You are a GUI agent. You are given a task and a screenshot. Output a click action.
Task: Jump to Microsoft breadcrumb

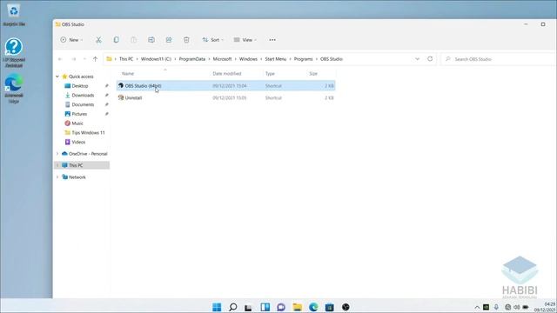(223, 59)
